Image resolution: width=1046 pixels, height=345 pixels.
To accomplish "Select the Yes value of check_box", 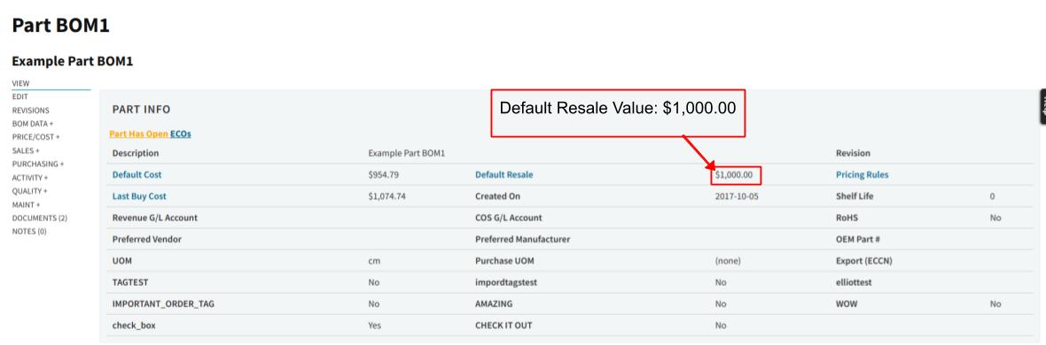I will 375,326.
